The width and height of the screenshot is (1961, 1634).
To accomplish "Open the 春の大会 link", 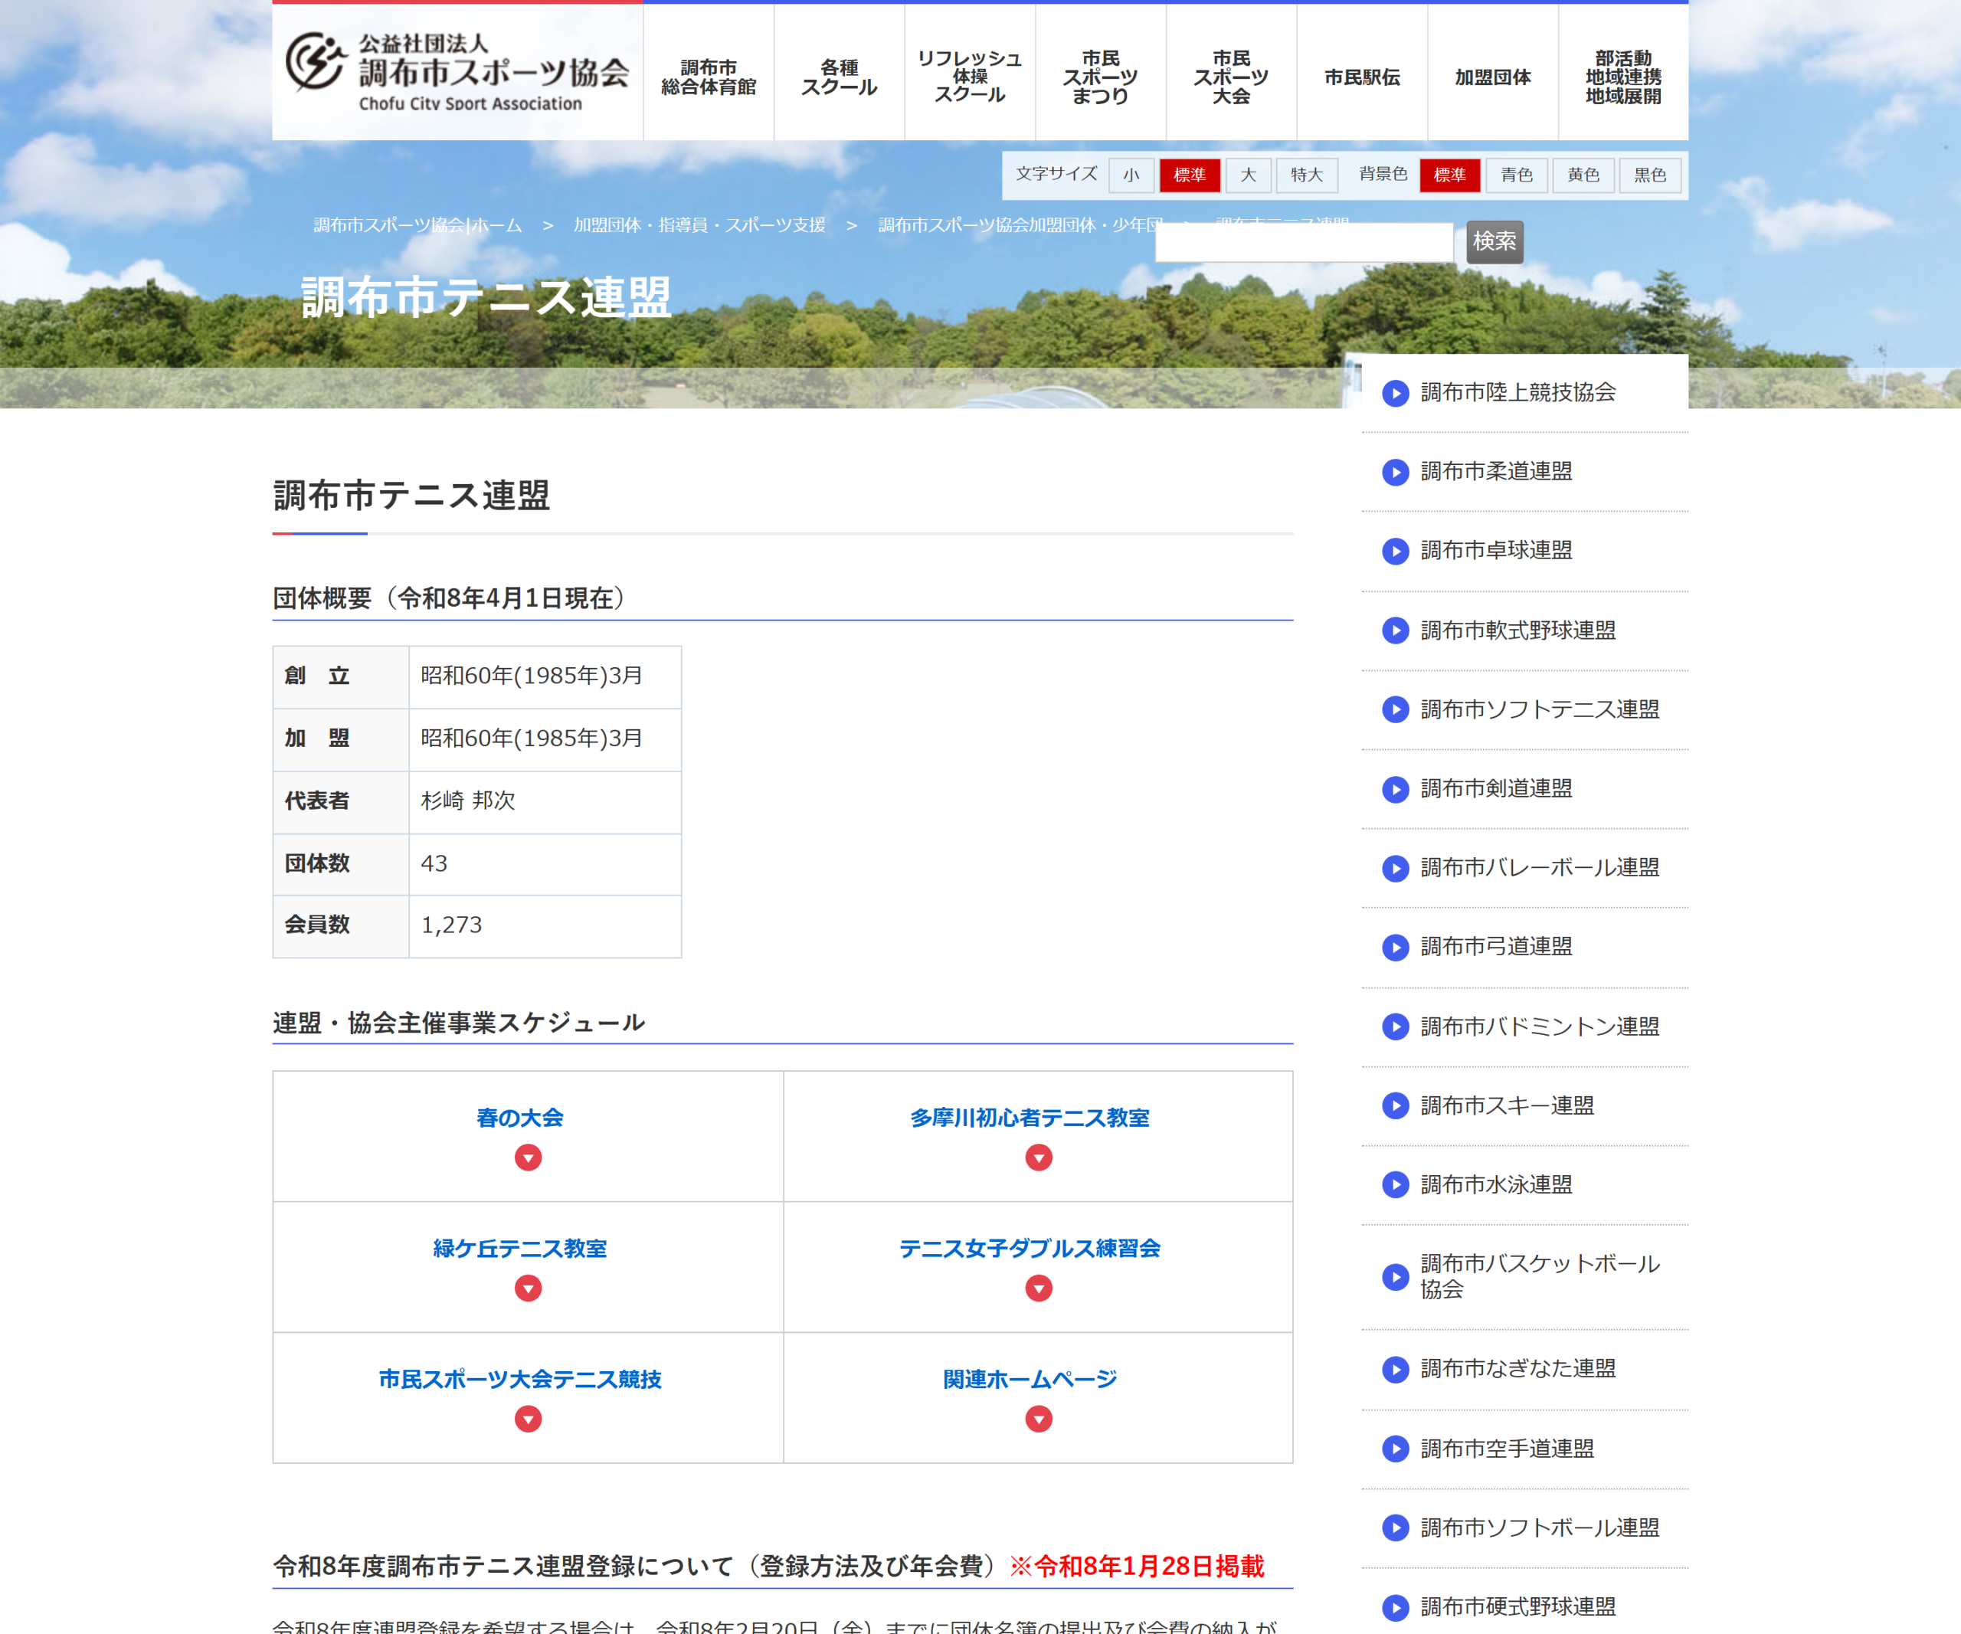I will click(x=520, y=1118).
